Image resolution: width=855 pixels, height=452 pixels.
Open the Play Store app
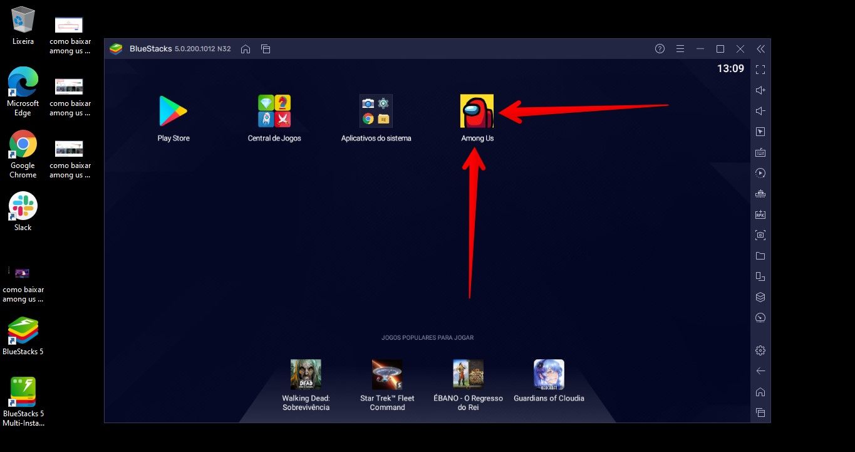point(173,111)
